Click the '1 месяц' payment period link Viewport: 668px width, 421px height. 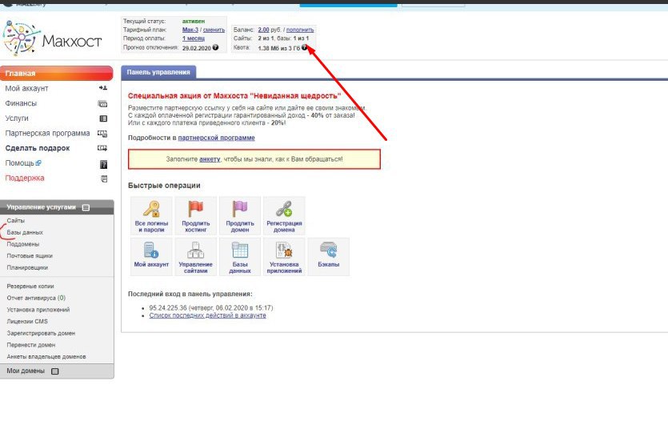[194, 38]
